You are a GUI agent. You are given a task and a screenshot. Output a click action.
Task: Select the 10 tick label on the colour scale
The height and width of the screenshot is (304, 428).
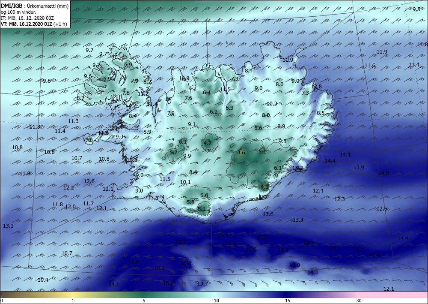(217, 301)
